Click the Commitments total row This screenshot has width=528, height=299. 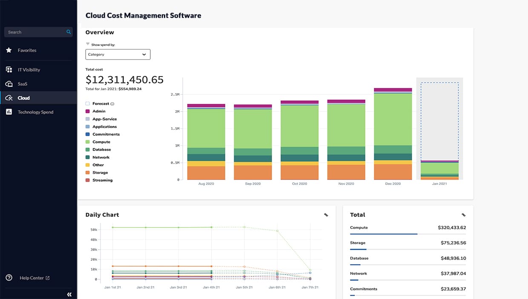click(x=408, y=291)
